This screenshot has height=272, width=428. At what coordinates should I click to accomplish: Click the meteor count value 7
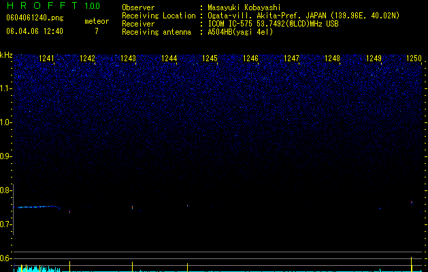[97, 31]
